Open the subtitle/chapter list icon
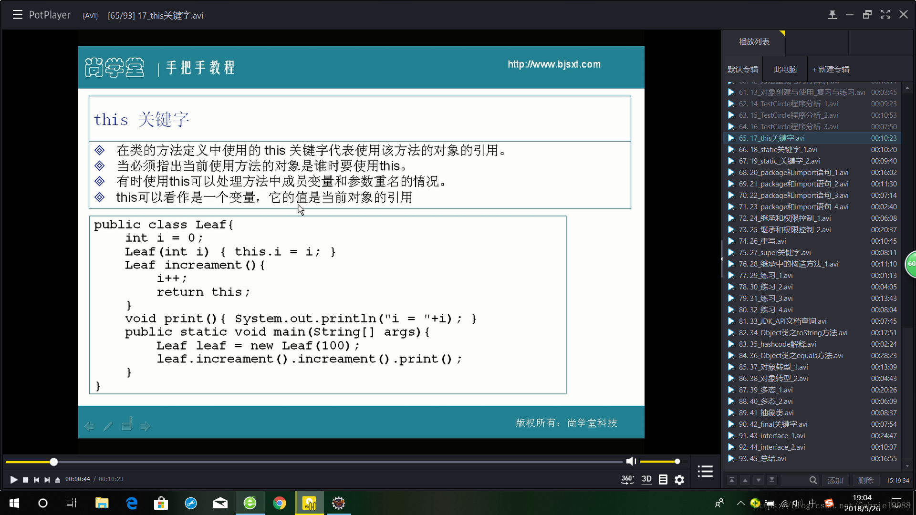916x515 pixels. tap(663, 480)
